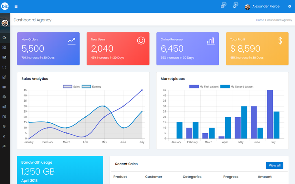
Task: Open the layers stack icon in sidebar
Action: [4, 97]
